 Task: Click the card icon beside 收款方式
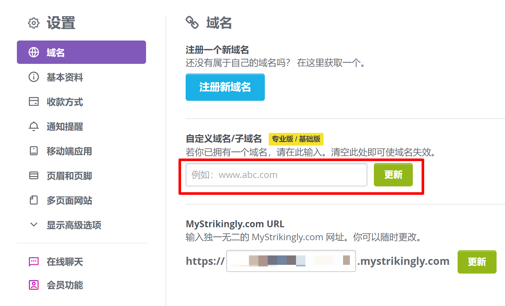(x=34, y=101)
